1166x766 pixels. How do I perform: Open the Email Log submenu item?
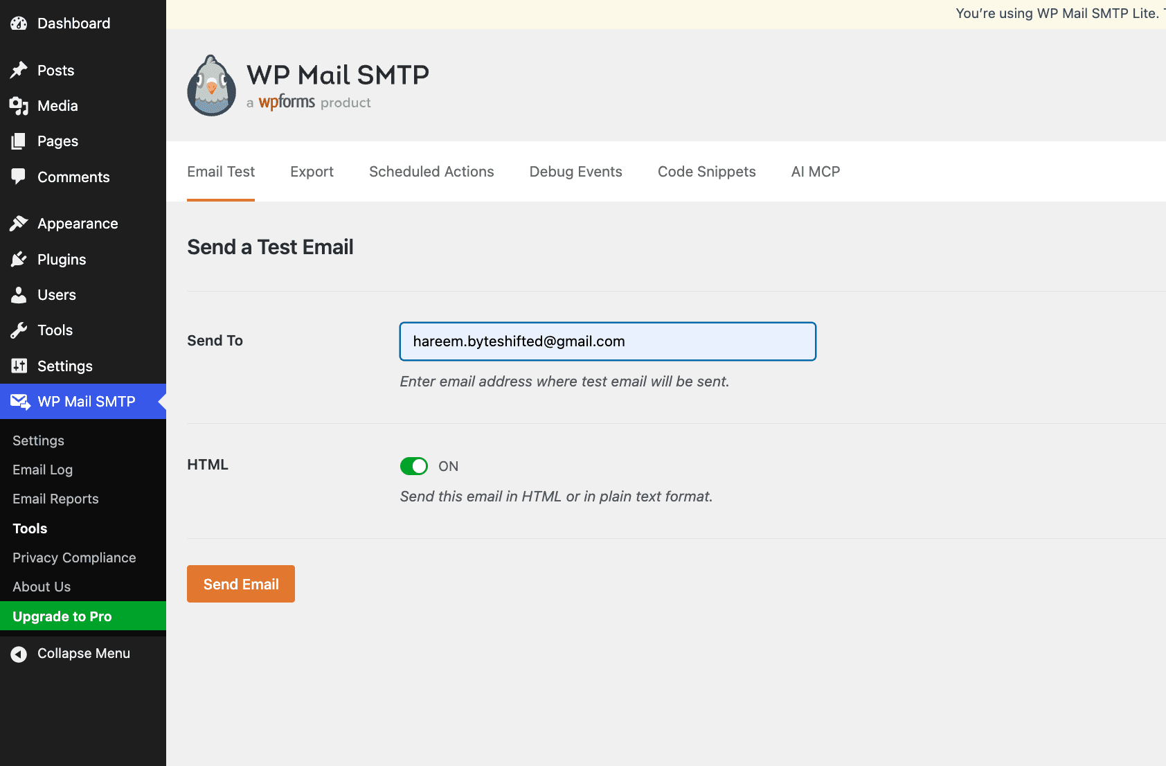pyautogui.click(x=42, y=470)
